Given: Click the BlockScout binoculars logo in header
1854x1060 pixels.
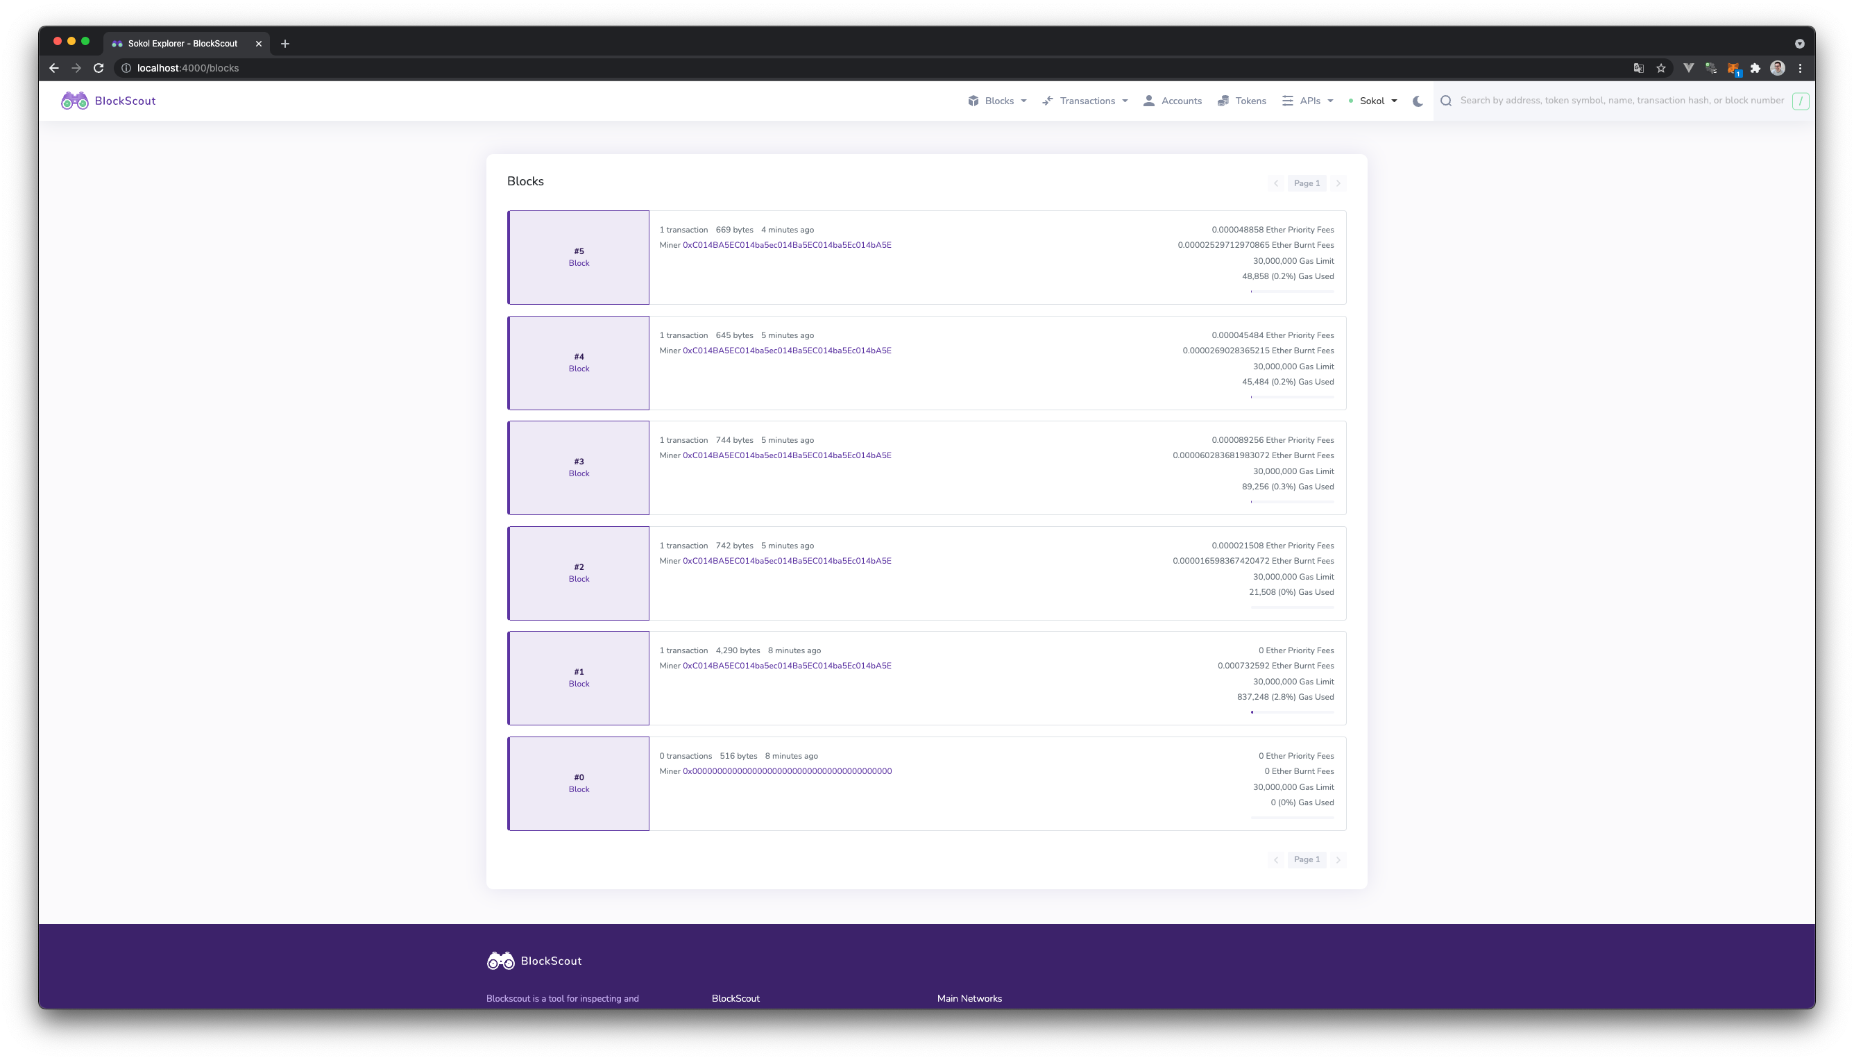Looking at the screenshot, I should pyautogui.click(x=74, y=101).
